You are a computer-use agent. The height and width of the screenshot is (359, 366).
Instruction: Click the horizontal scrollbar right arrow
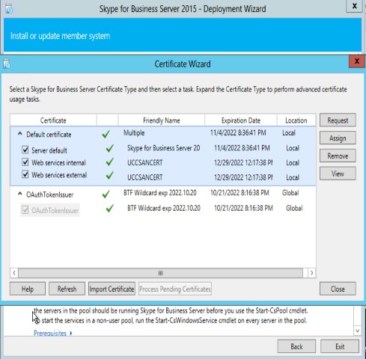tap(311, 273)
